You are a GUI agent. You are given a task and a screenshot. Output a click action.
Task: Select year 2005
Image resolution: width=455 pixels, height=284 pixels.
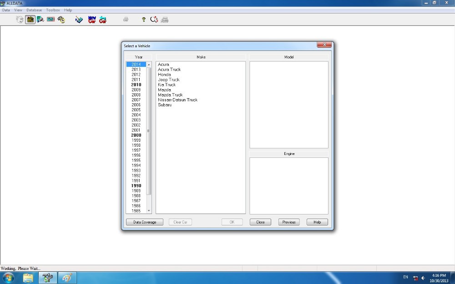(136, 110)
